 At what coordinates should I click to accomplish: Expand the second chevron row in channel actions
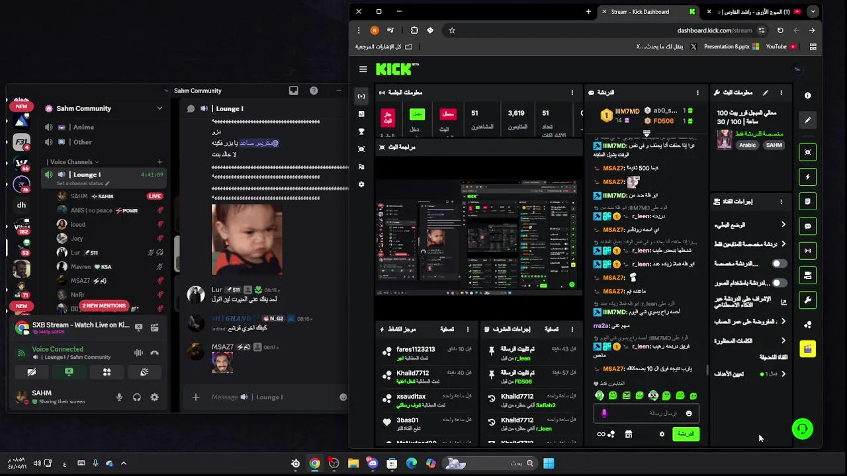(750, 244)
